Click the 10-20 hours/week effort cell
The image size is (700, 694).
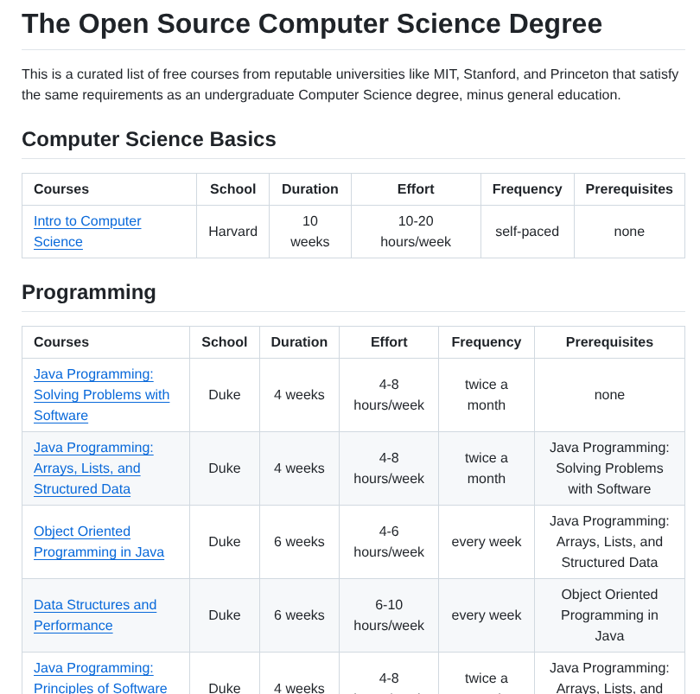[x=416, y=232]
